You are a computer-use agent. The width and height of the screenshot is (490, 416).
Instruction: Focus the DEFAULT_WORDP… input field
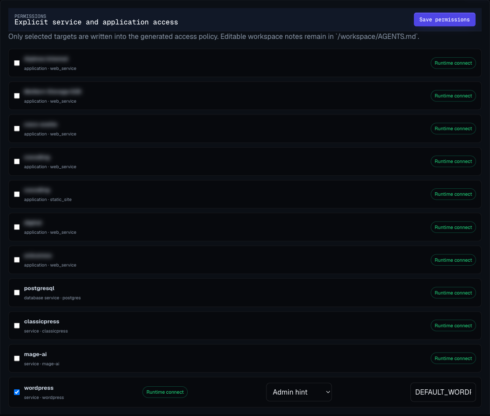click(x=443, y=392)
